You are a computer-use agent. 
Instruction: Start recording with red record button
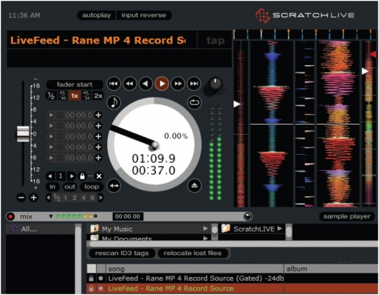(10, 216)
